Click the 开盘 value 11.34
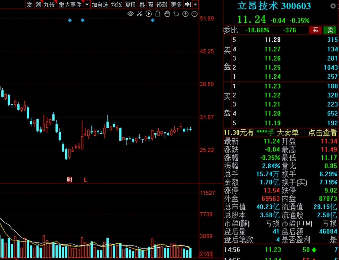 click(329, 141)
